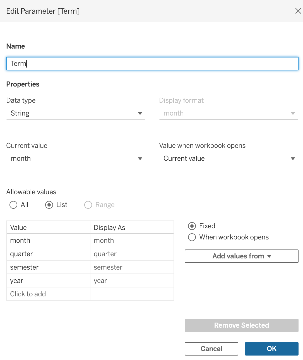
Task: Select When workbook opens radio option
Action: tap(228, 237)
